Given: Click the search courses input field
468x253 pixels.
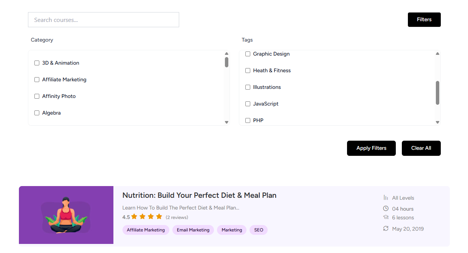Looking at the screenshot, I should coord(103,19).
